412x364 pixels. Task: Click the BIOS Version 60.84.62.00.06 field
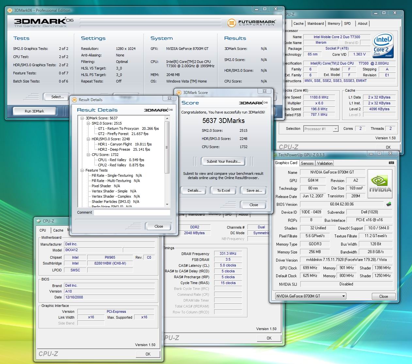[342, 204]
